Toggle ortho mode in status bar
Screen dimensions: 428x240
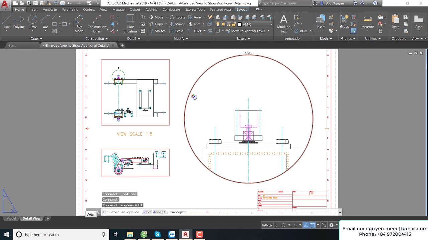[x=277, y=225]
